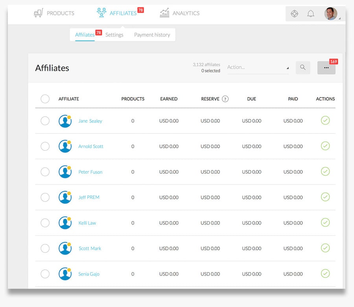
Task: Switch to the Payment history tab
Action: tap(152, 35)
